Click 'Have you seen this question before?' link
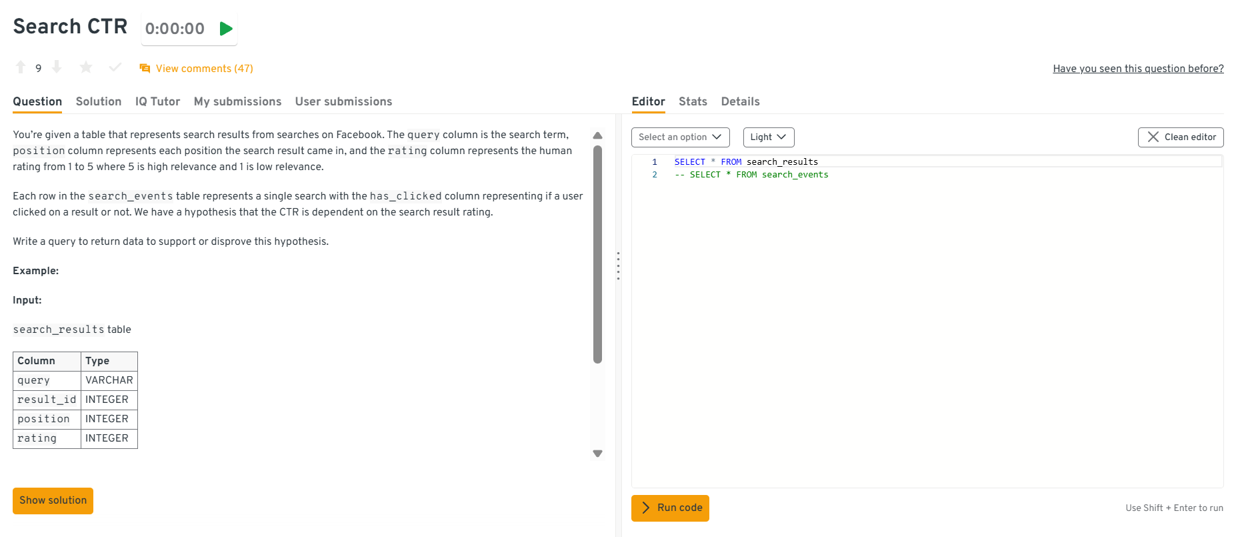Viewport: 1240px width, 537px height. pos(1138,69)
